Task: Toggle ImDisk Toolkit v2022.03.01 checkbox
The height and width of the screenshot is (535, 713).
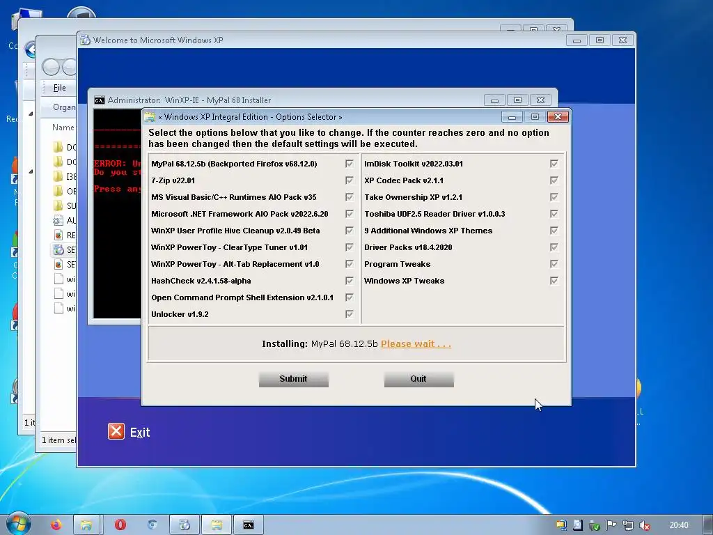Action: click(x=554, y=164)
